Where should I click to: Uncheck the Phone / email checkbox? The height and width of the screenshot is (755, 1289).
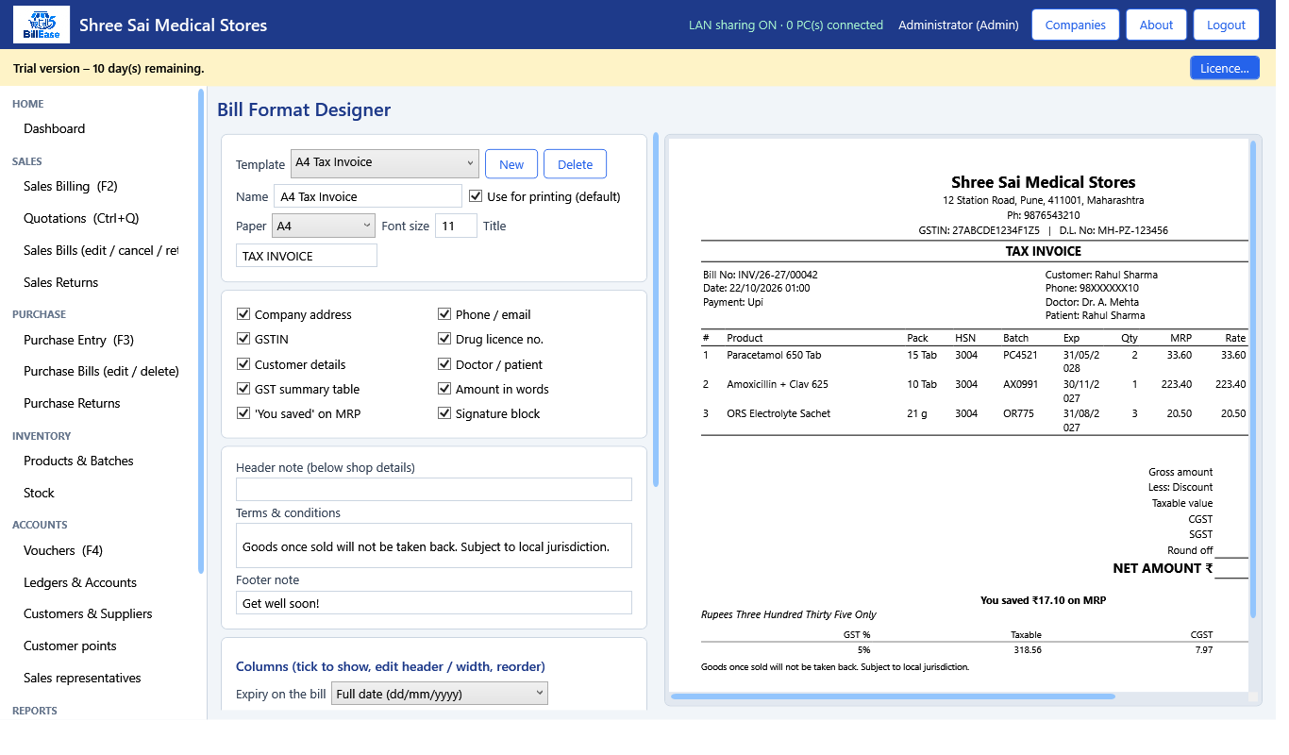(x=444, y=314)
